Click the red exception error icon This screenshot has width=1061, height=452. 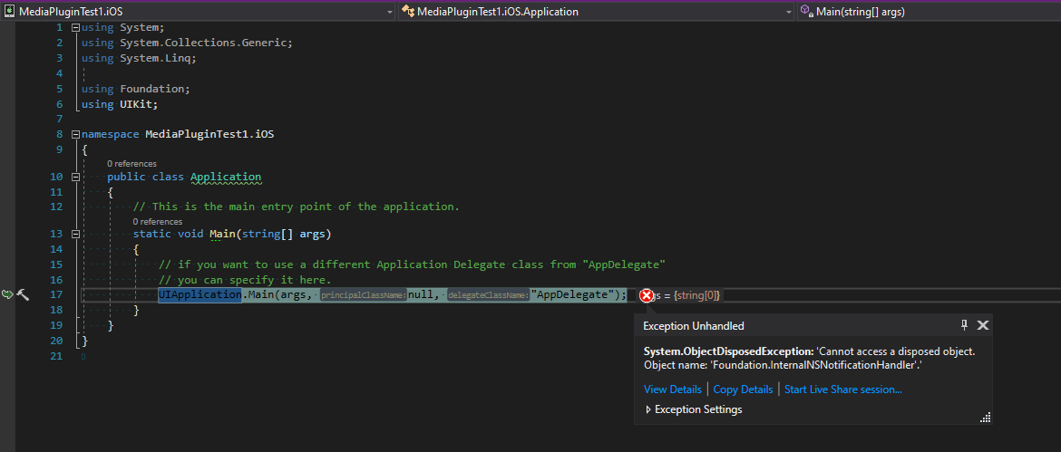click(x=647, y=295)
